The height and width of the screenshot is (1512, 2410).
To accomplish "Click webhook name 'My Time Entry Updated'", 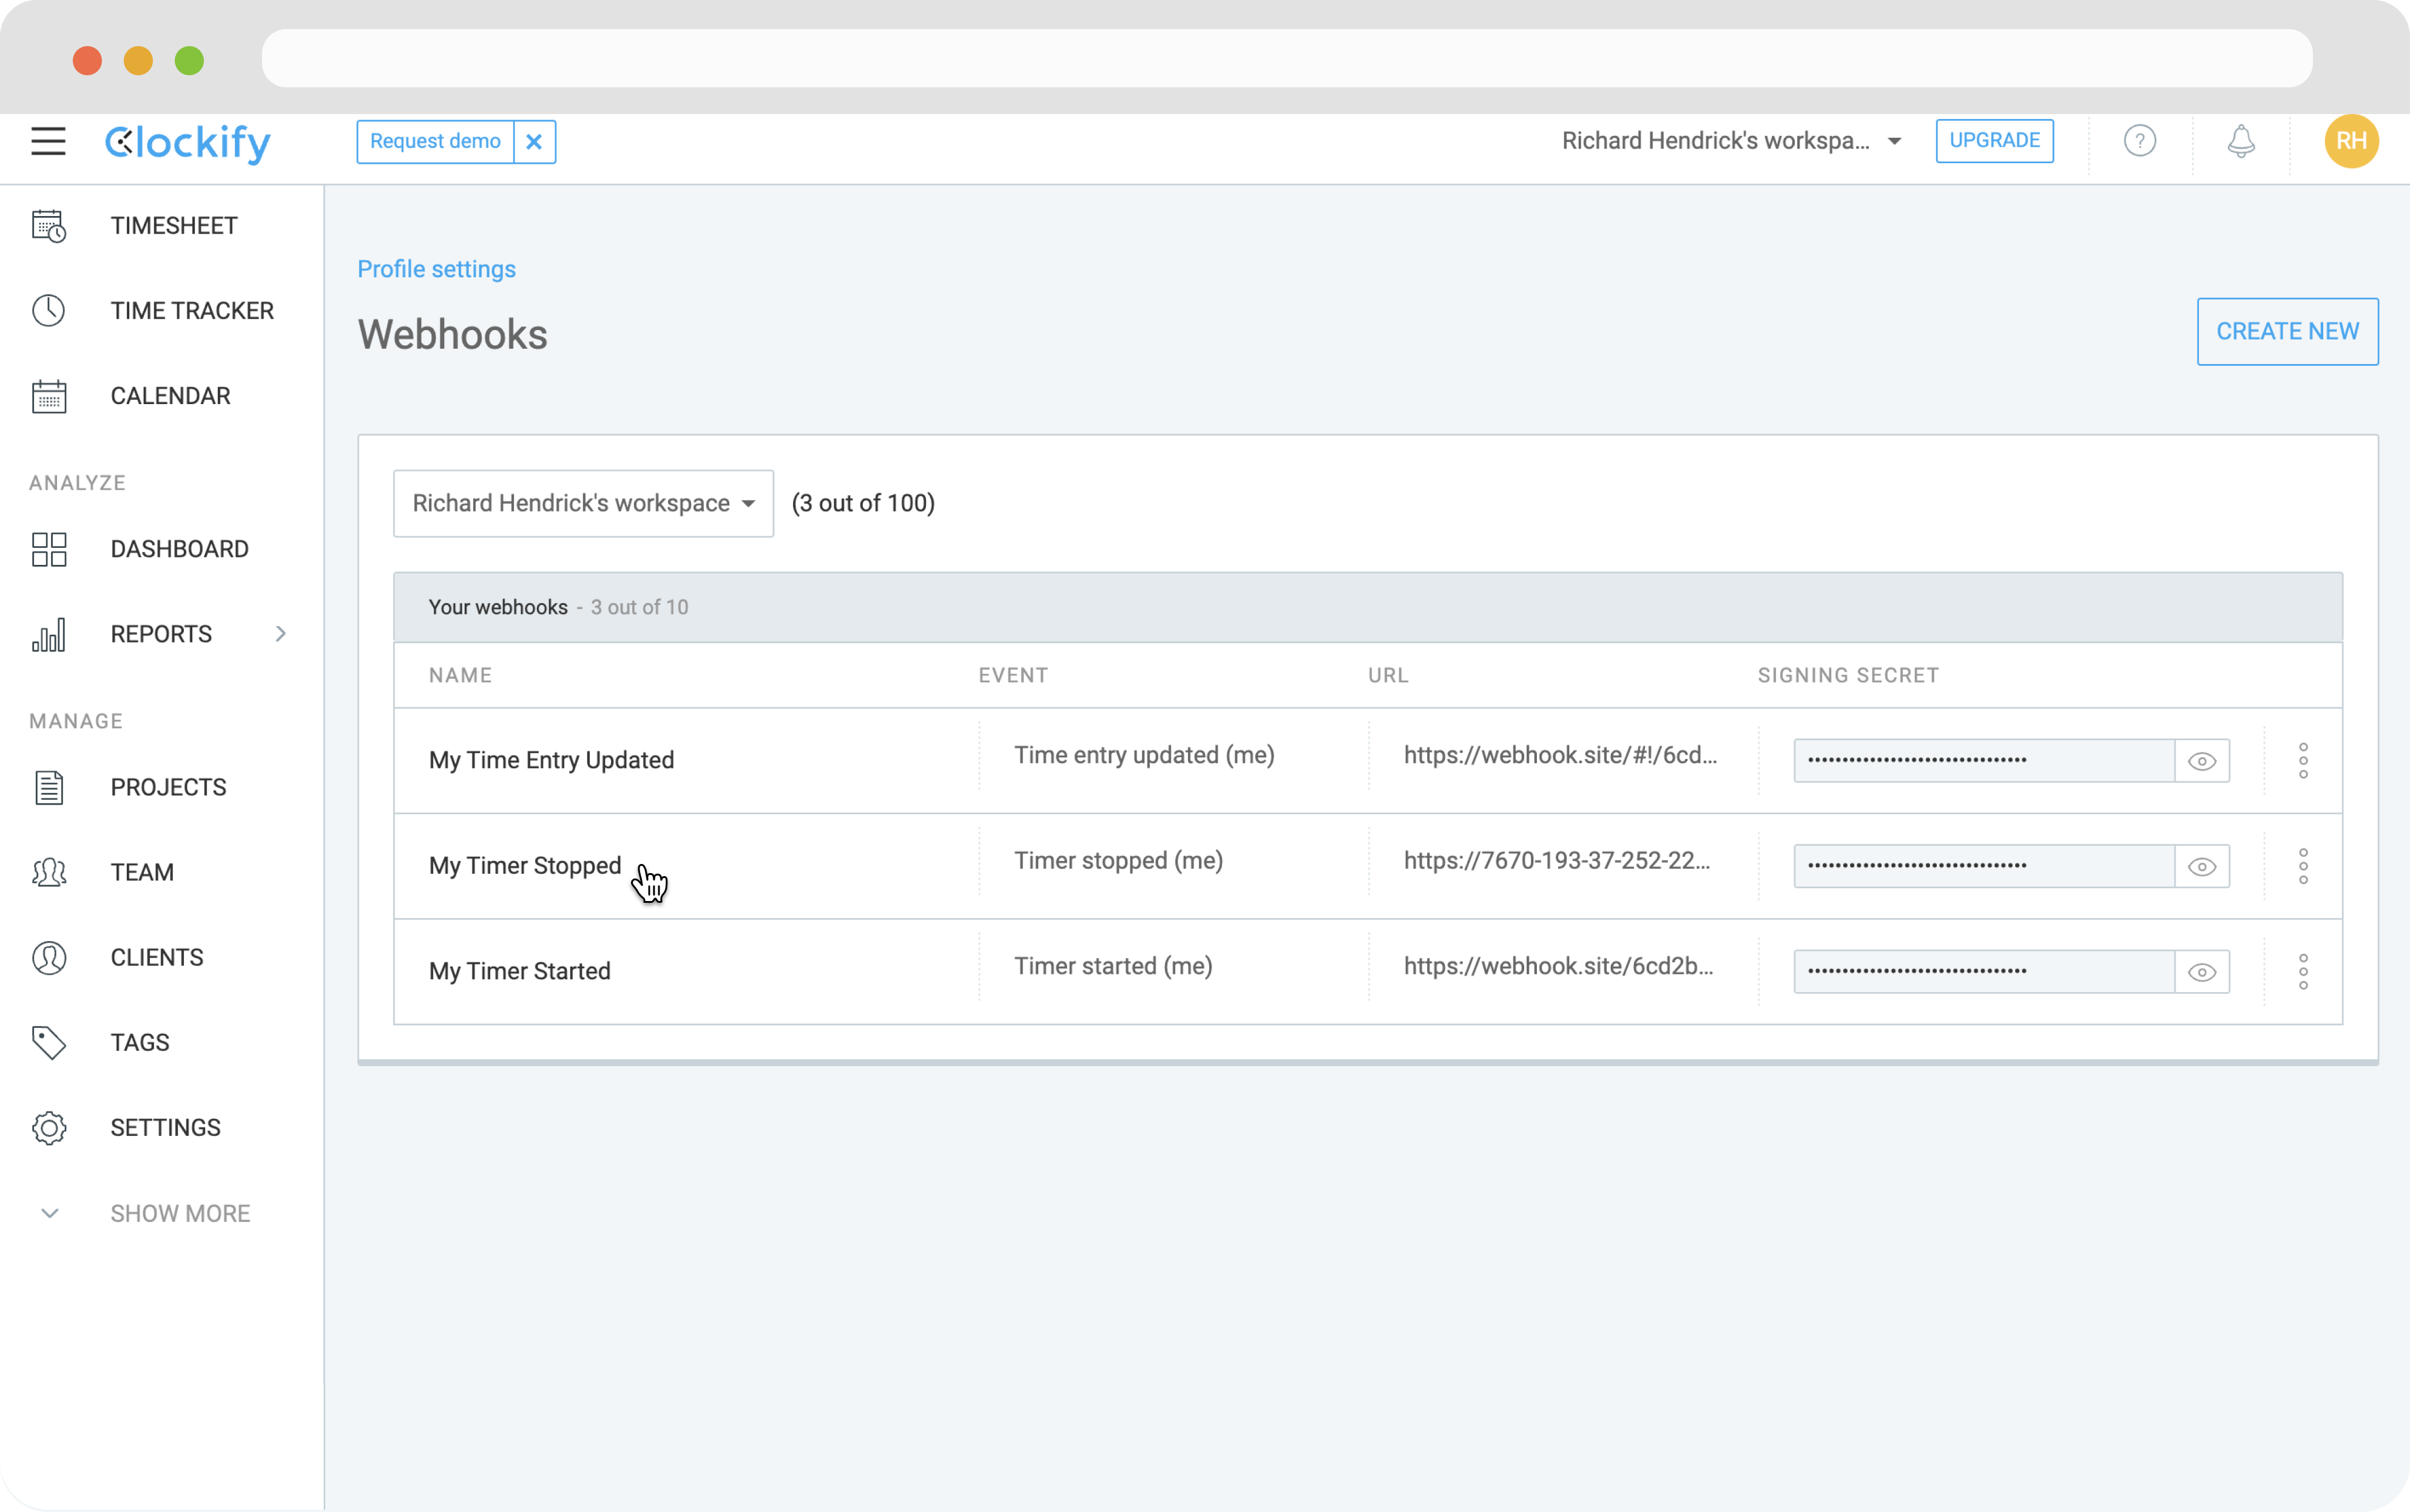I will (551, 760).
